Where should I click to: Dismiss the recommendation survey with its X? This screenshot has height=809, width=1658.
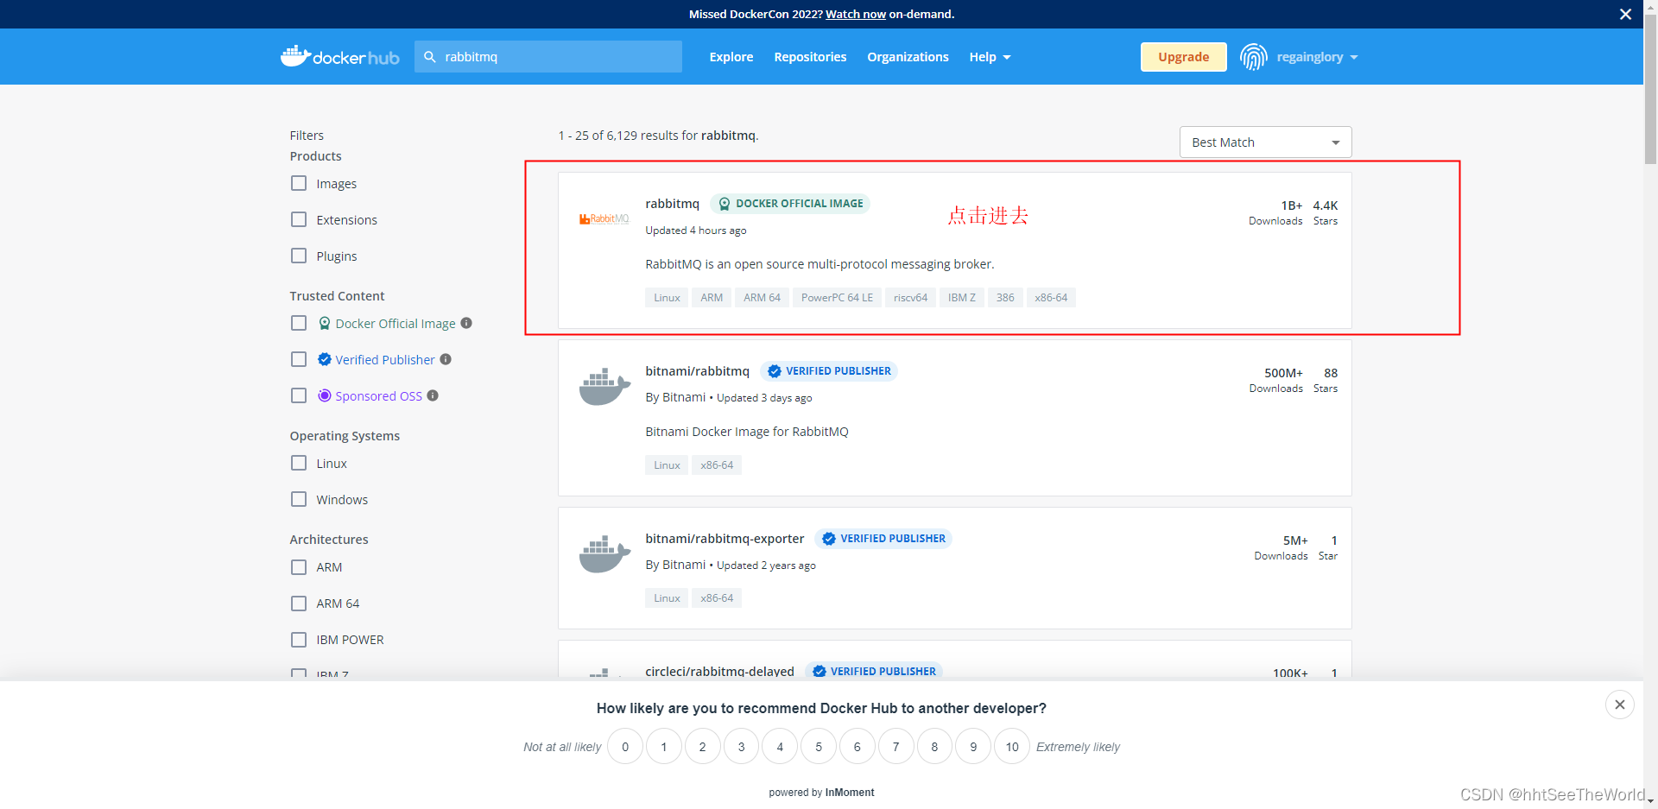(1620, 705)
